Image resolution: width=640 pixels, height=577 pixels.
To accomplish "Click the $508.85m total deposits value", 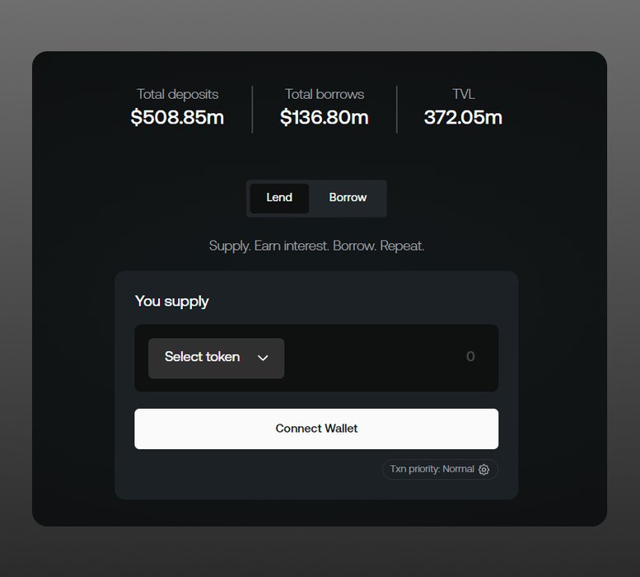I will pos(177,117).
